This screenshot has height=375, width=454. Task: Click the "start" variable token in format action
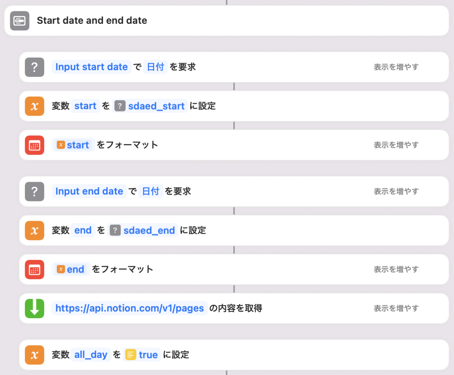click(x=73, y=145)
